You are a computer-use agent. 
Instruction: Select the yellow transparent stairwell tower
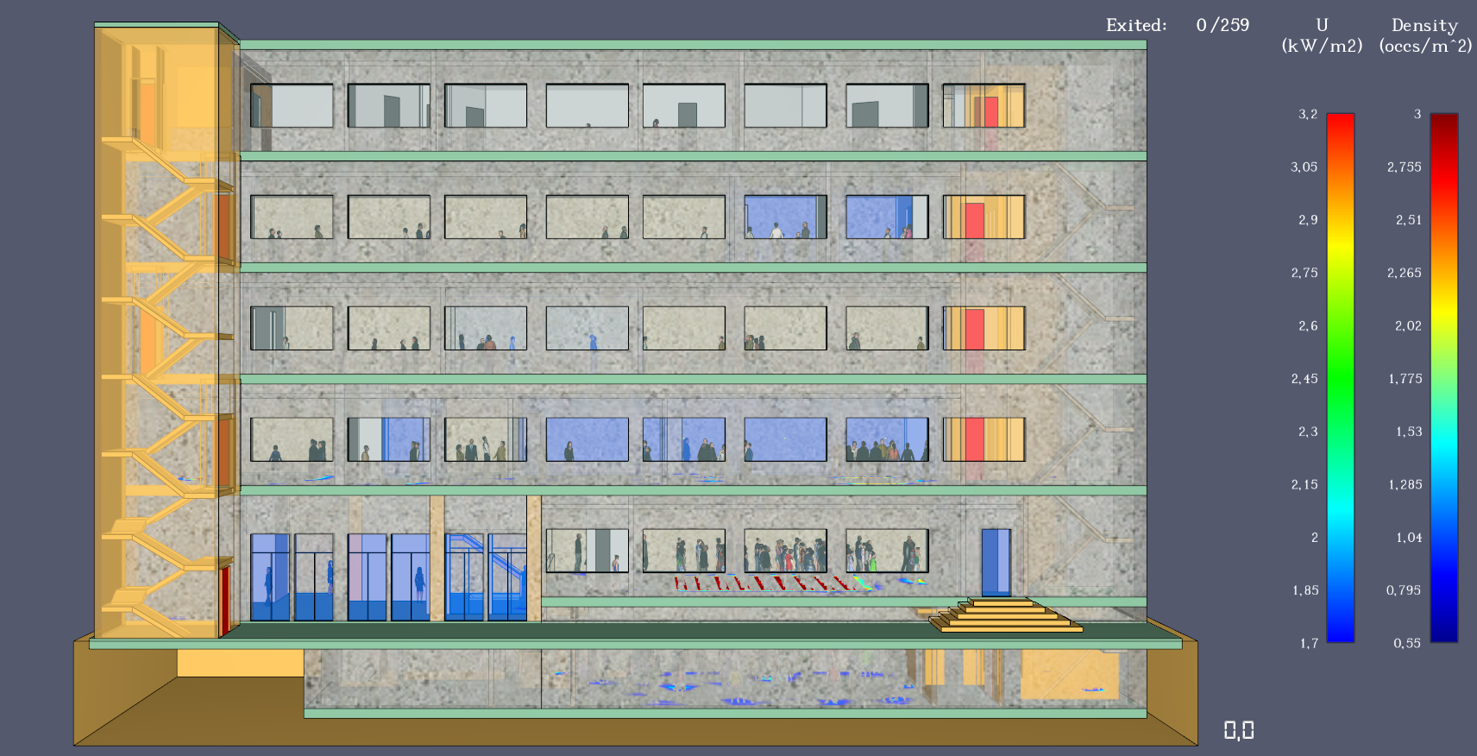click(x=160, y=328)
